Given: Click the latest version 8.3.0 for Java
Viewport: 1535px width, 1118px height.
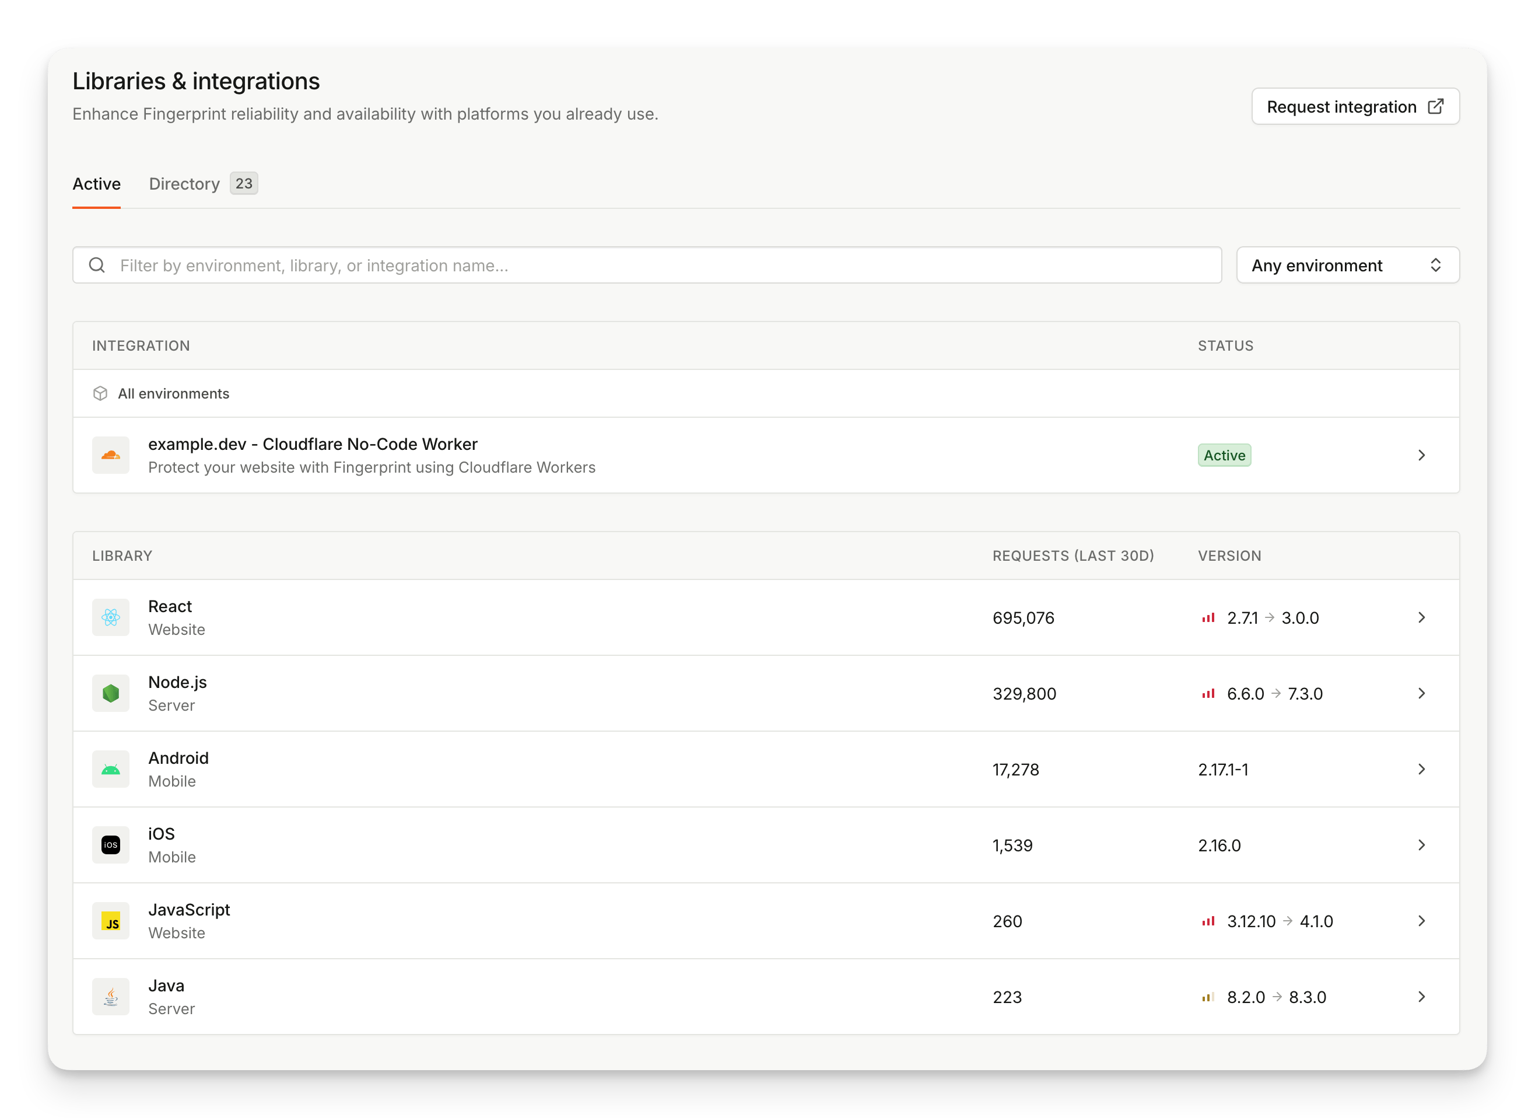Looking at the screenshot, I should tap(1308, 997).
